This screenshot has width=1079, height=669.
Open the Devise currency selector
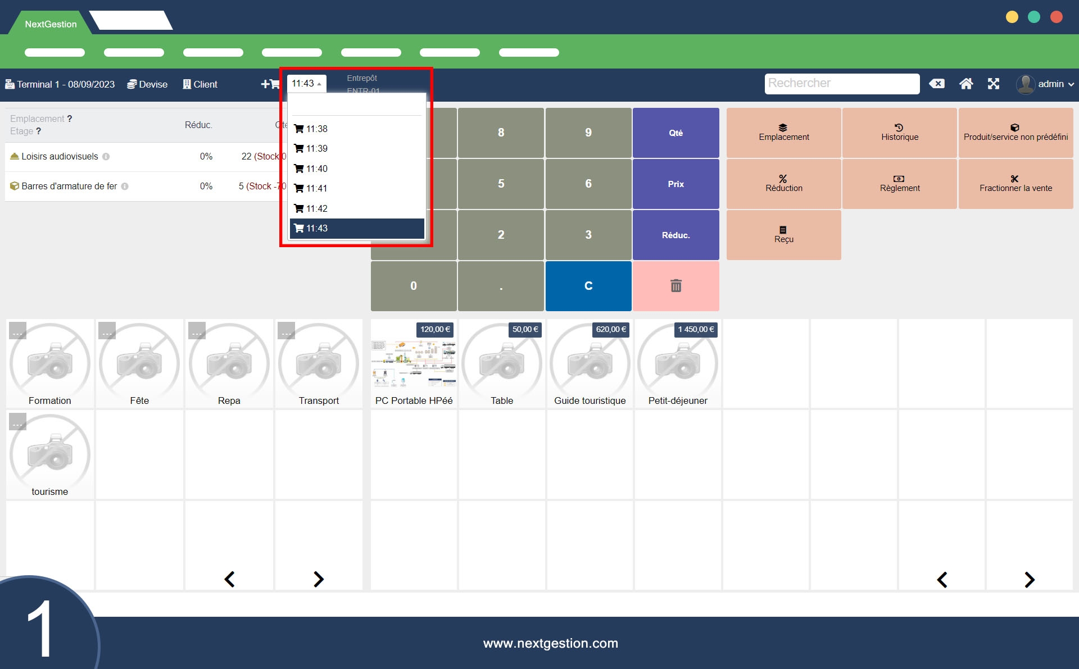click(147, 84)
